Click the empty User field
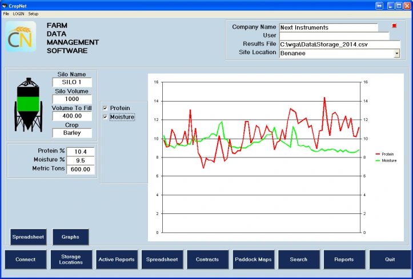Viewport: 413px width, 279px height. click(x=334, y=36)
